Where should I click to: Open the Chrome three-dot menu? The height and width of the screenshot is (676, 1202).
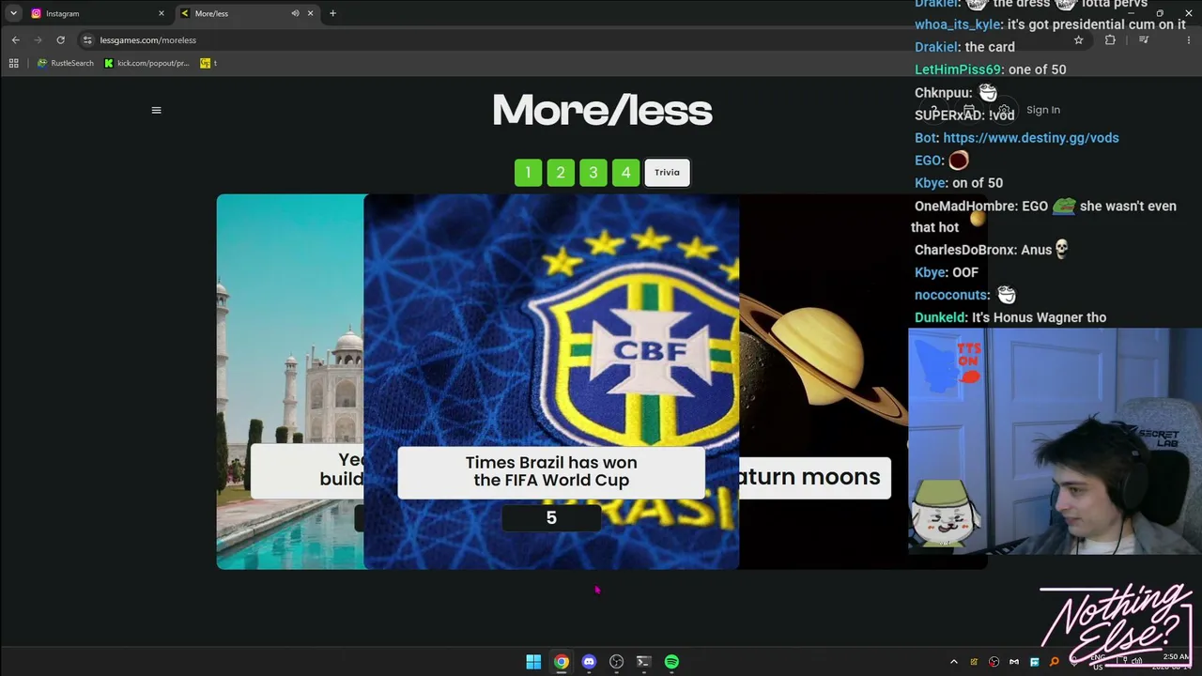[x=1191, y=40]
